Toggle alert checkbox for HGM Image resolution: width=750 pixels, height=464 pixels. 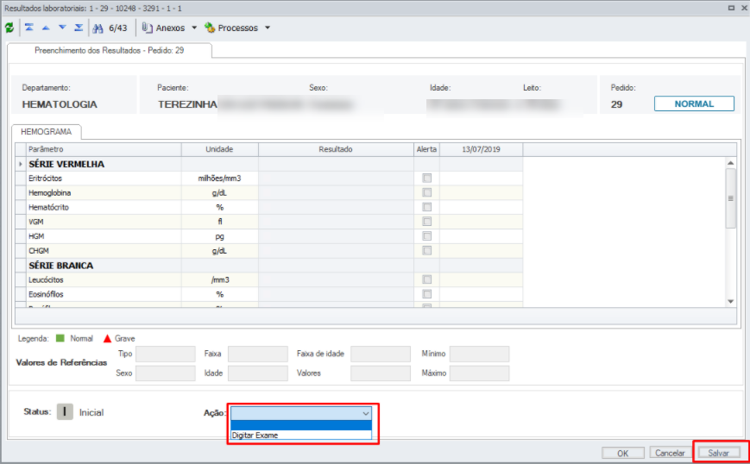click(426, 236)
